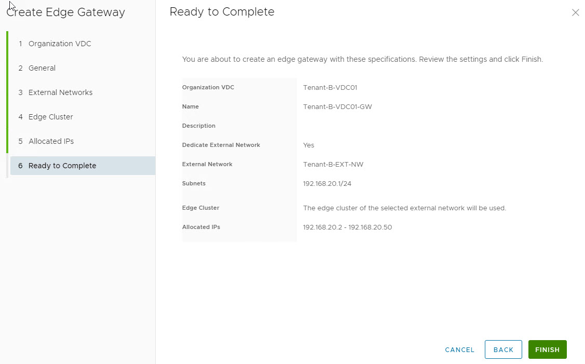This screenshot has height=364, width=585.
Task: Select the Ready to Complete step
Action: click(62, 166)
